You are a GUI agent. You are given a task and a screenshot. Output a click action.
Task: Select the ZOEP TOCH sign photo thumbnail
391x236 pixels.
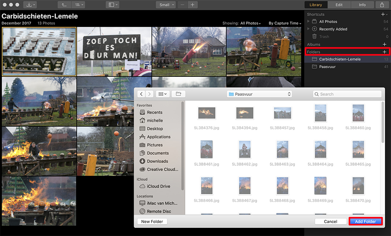(x=114, y=52)
